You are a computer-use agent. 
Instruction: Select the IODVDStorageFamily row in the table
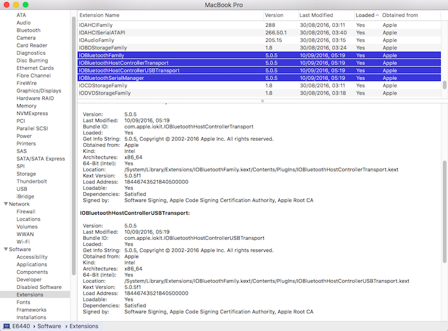[168, 93]
